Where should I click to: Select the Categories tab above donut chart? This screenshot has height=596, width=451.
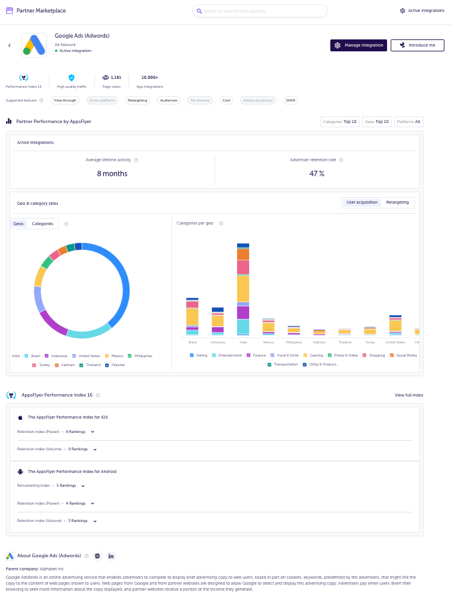[42, 224]
